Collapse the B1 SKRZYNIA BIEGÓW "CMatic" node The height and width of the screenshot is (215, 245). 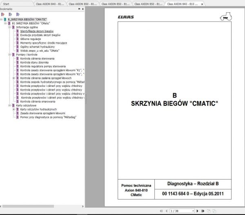5,23
